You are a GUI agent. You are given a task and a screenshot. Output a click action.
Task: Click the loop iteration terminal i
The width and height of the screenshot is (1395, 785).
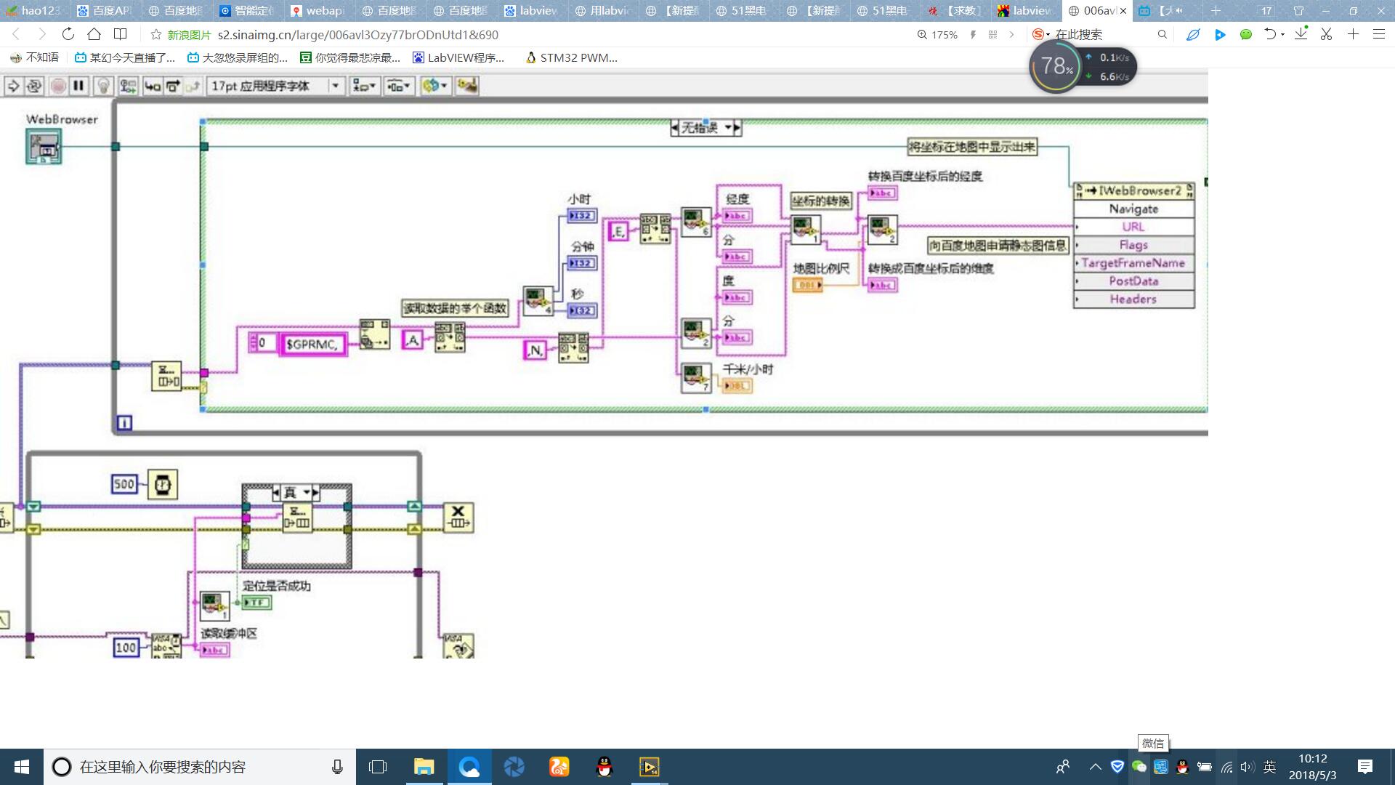pos(124,422)
